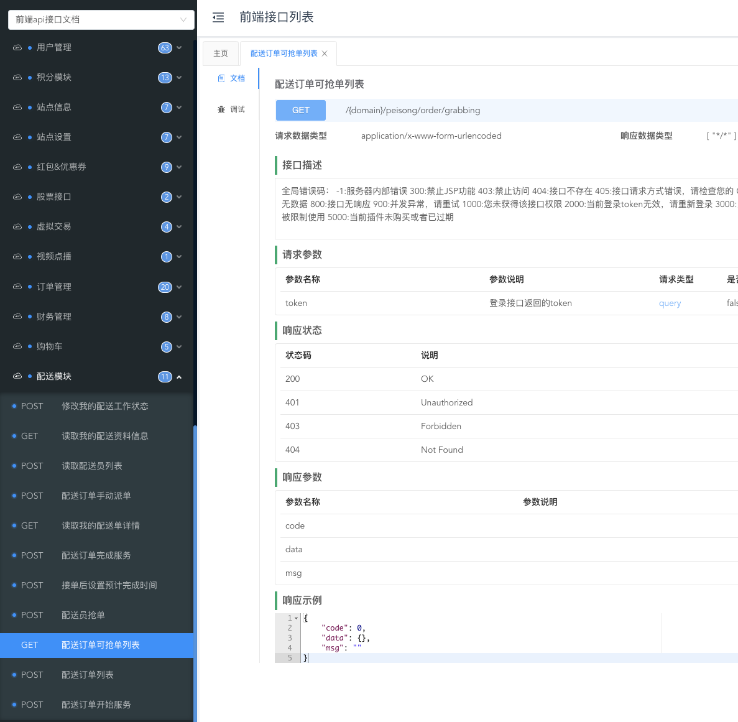Click cloud icon beside 股票接口

(17, 197)
